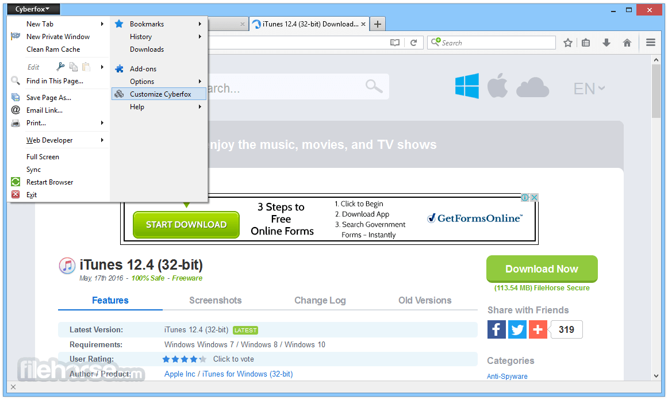Show bookmarks list icon
The image size is (668, 399).
586,43
